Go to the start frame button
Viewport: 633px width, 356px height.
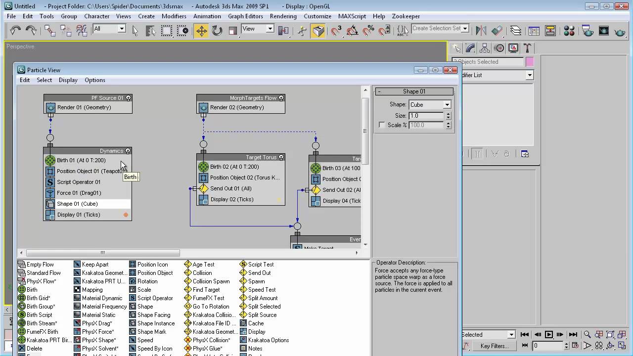[x=525, y=335]
